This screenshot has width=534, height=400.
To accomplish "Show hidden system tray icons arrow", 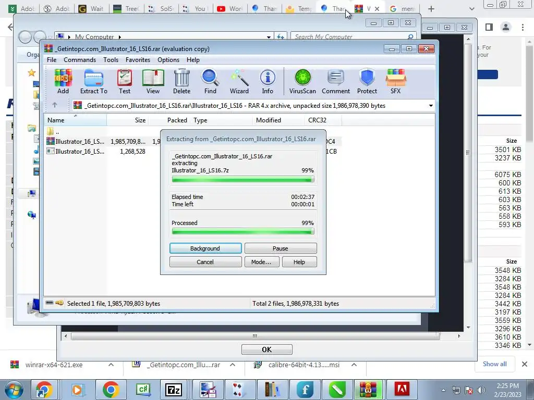I will (x=443, y=390).
